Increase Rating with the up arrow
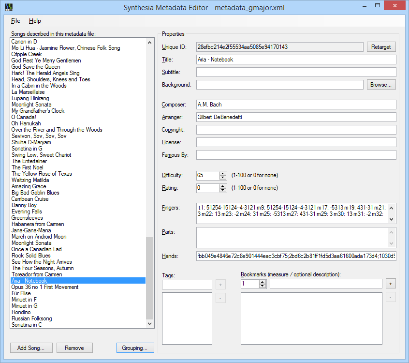 (222, 186)
